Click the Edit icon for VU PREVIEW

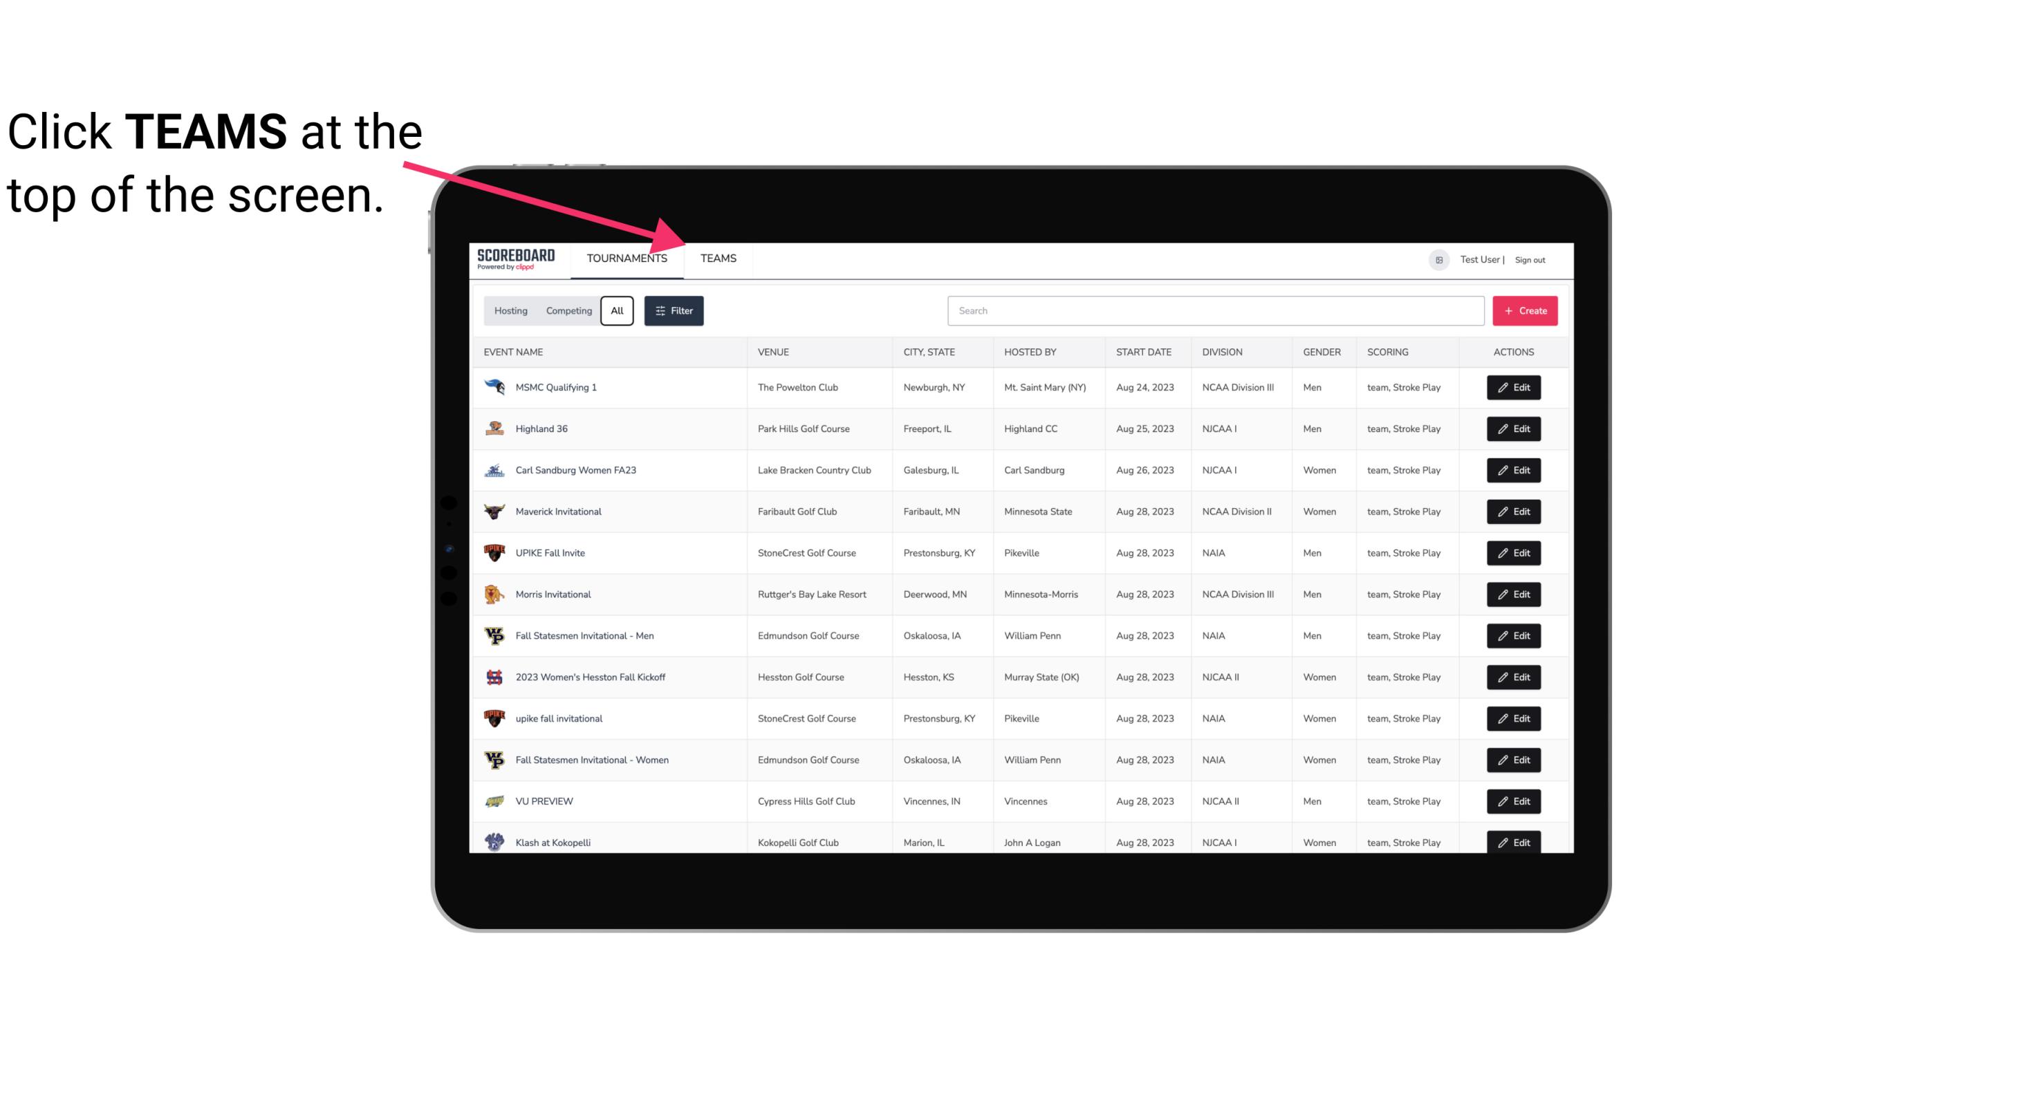(1512, 800)
